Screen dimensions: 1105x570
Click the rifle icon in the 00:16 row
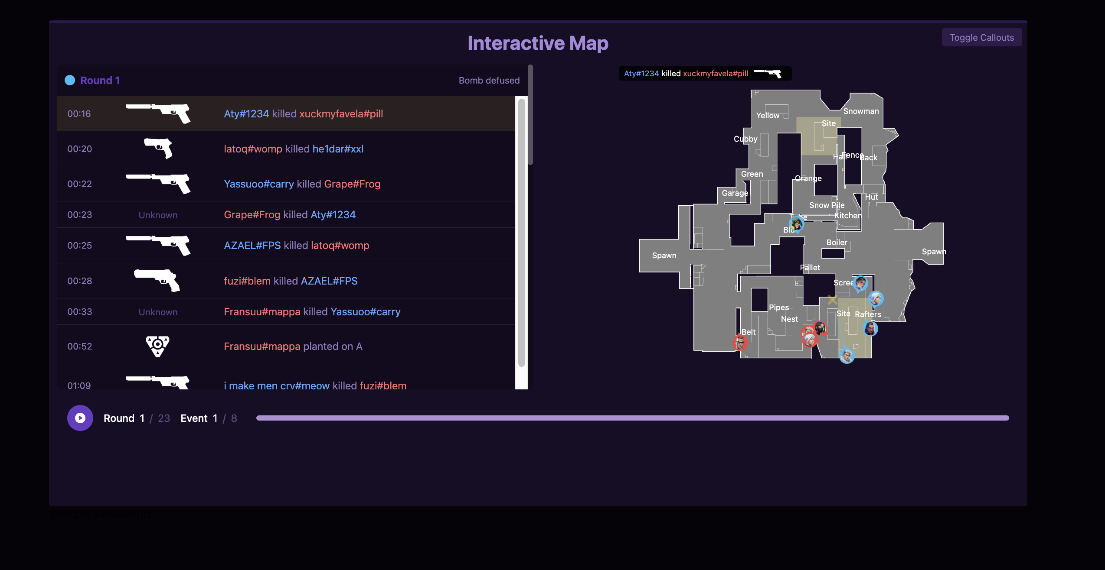(x=158, y=113)
